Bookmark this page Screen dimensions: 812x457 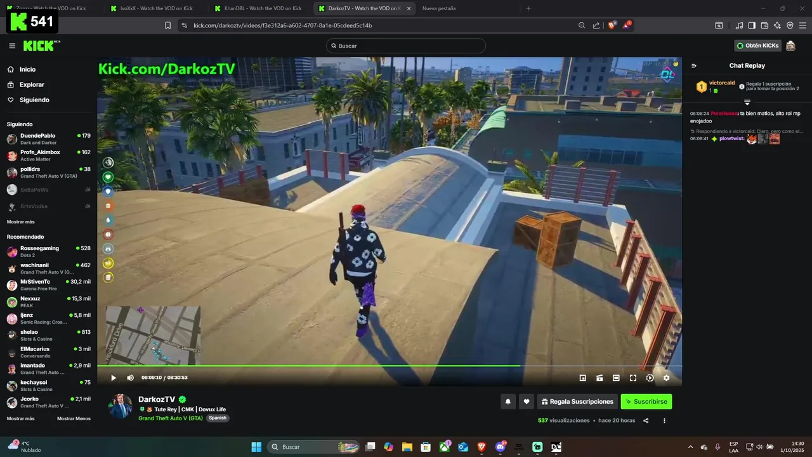coord(167,25)
